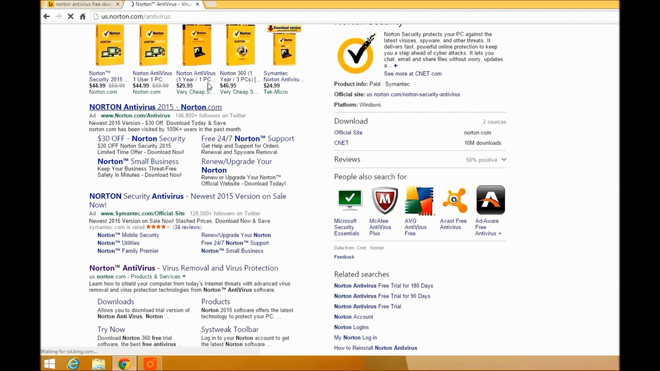Open the Norton Small Business heading link

pos(138,161)
